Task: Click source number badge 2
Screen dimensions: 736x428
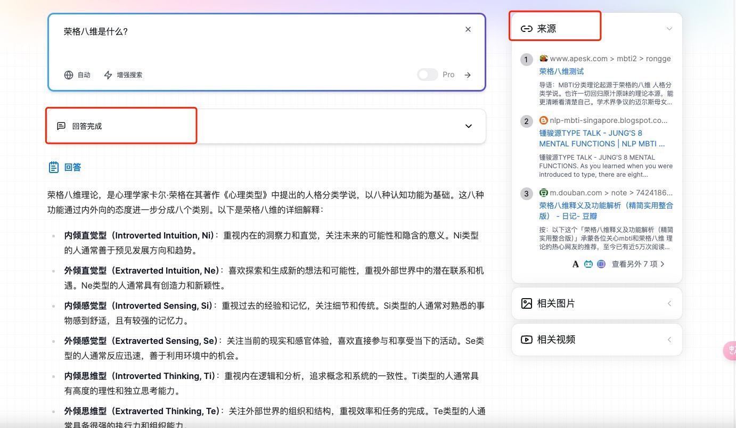Action: (x=526, y=121)
